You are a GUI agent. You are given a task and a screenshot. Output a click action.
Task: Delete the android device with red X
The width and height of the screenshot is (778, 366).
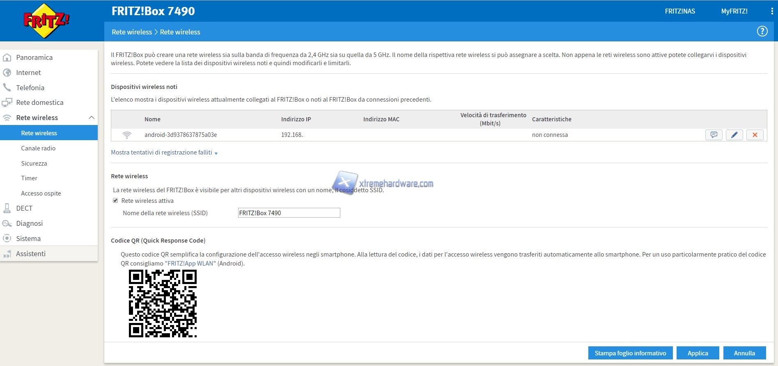pos(755,135)
